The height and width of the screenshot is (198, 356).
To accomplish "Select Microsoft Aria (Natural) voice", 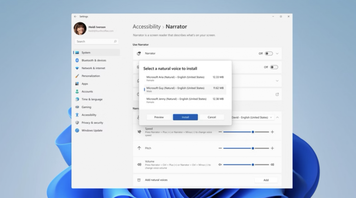I will click(x=185, y=78).
